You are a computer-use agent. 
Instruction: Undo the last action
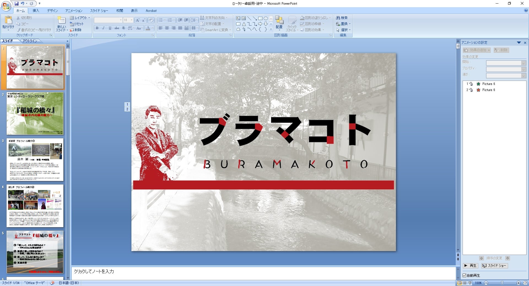click(23, 4)
